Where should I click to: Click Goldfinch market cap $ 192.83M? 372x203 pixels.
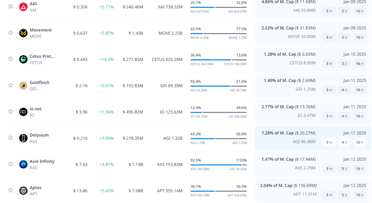click(x=133, y=86)
